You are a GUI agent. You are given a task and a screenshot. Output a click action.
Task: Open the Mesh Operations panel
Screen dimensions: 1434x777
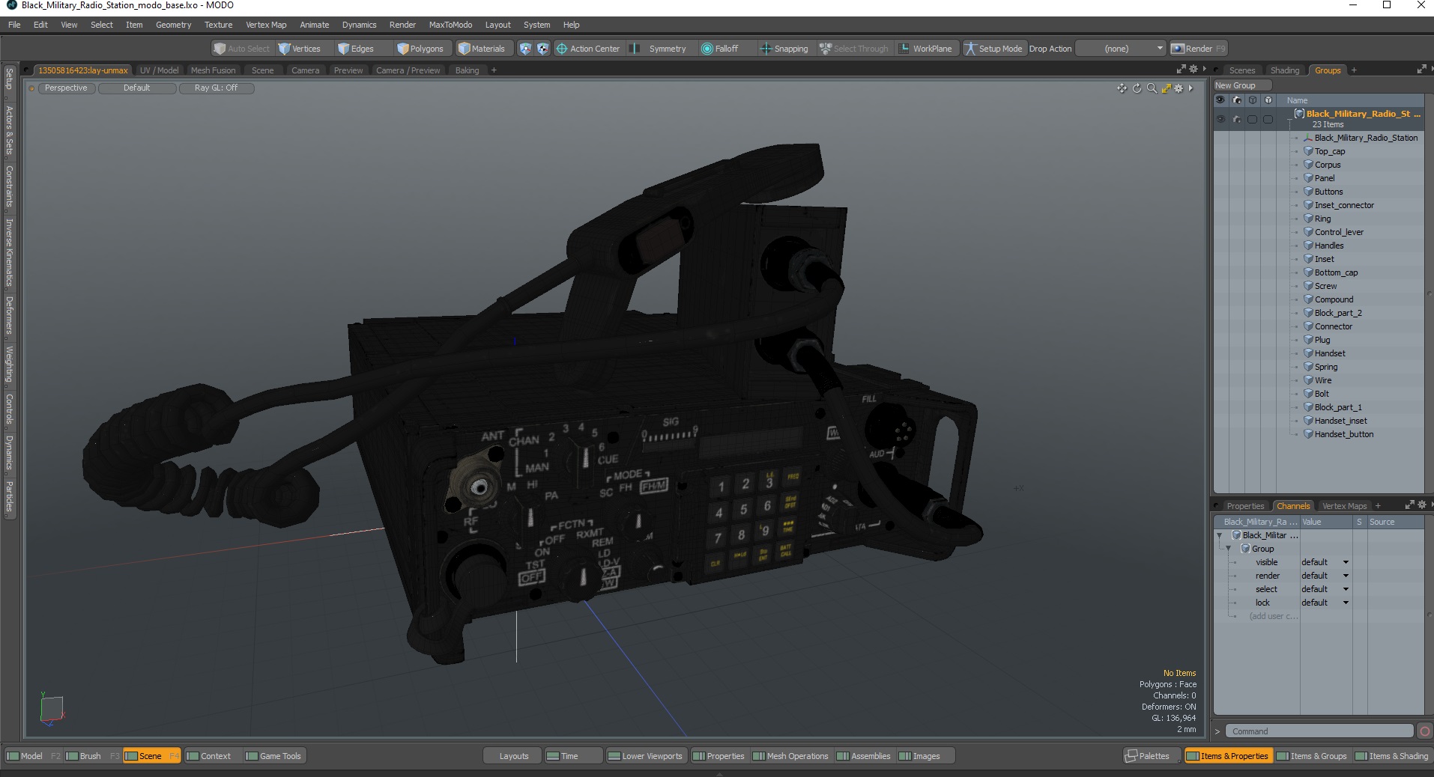790,756
